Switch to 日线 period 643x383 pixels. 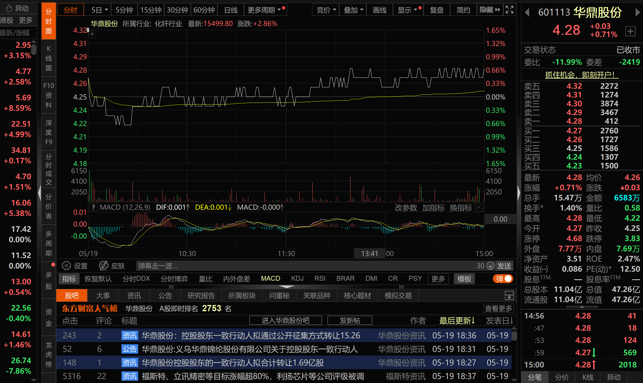coord(231,10)
